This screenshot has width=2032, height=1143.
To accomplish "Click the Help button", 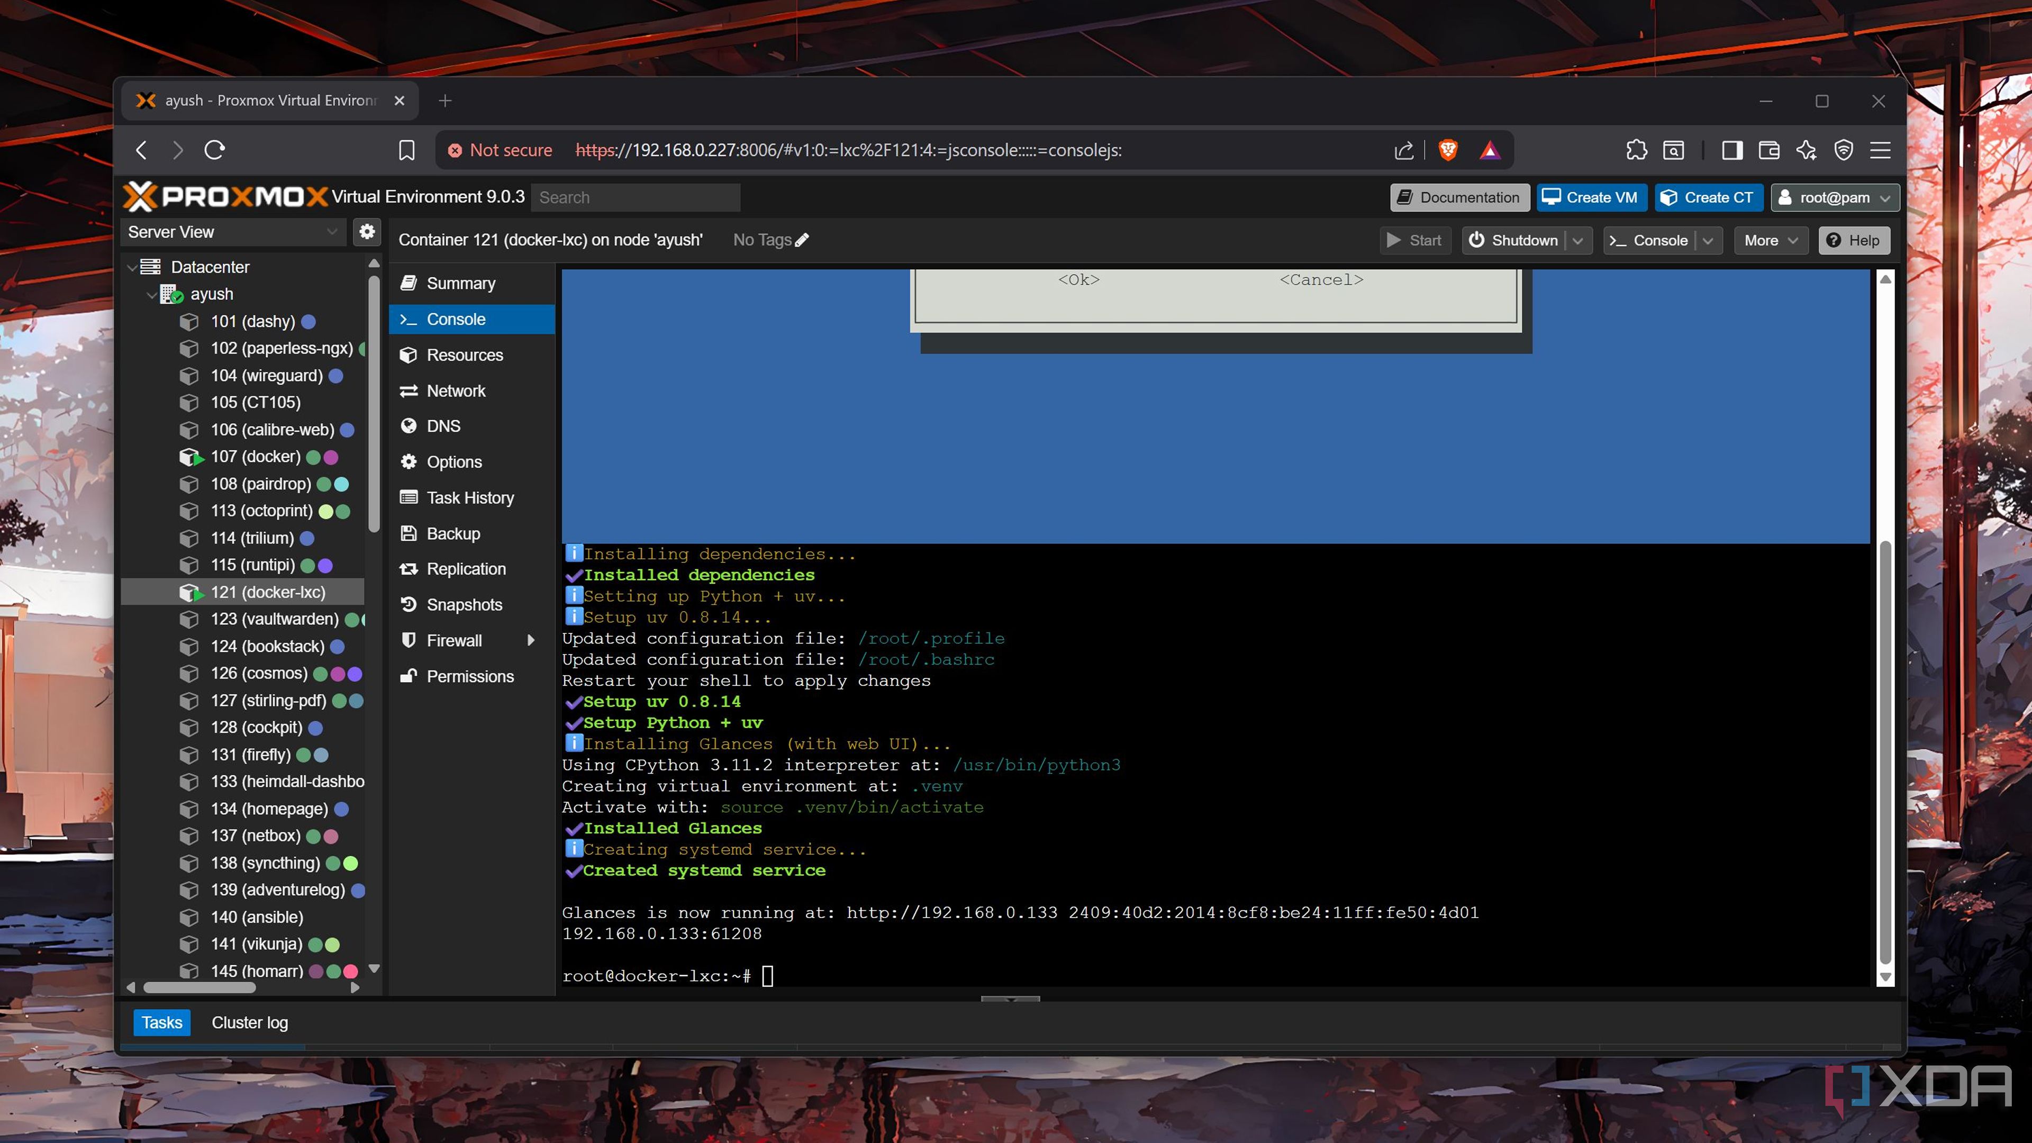I will click(1854, 241).
